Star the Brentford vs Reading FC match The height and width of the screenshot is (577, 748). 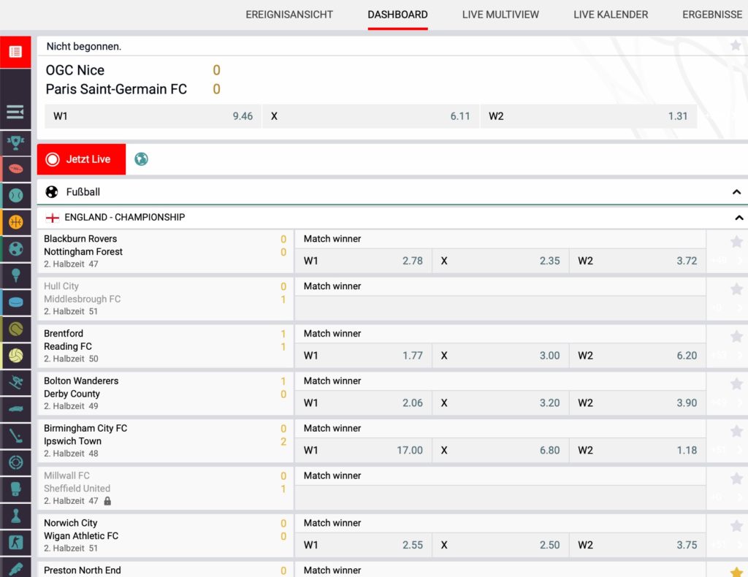click(x=736, y=337)
